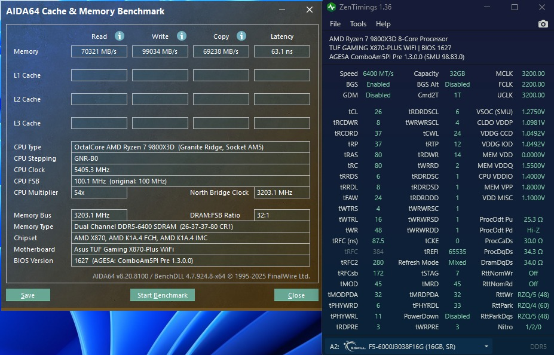Click the Nitro 1/2/0 value

533,327
